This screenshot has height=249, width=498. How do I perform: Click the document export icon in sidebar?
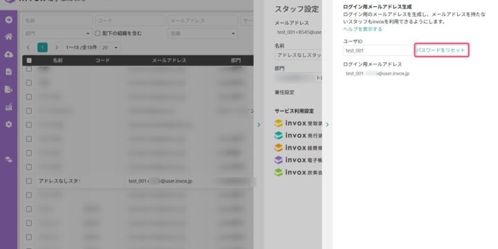click(9, 89)
